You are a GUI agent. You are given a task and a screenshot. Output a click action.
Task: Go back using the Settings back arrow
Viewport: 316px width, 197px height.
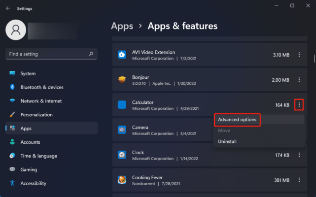click(8, 8)
